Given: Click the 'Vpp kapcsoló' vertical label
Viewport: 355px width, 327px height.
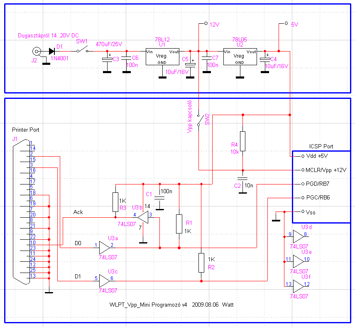Looking at the screenshot, I should pyautogui.click(x=190, y=116).
